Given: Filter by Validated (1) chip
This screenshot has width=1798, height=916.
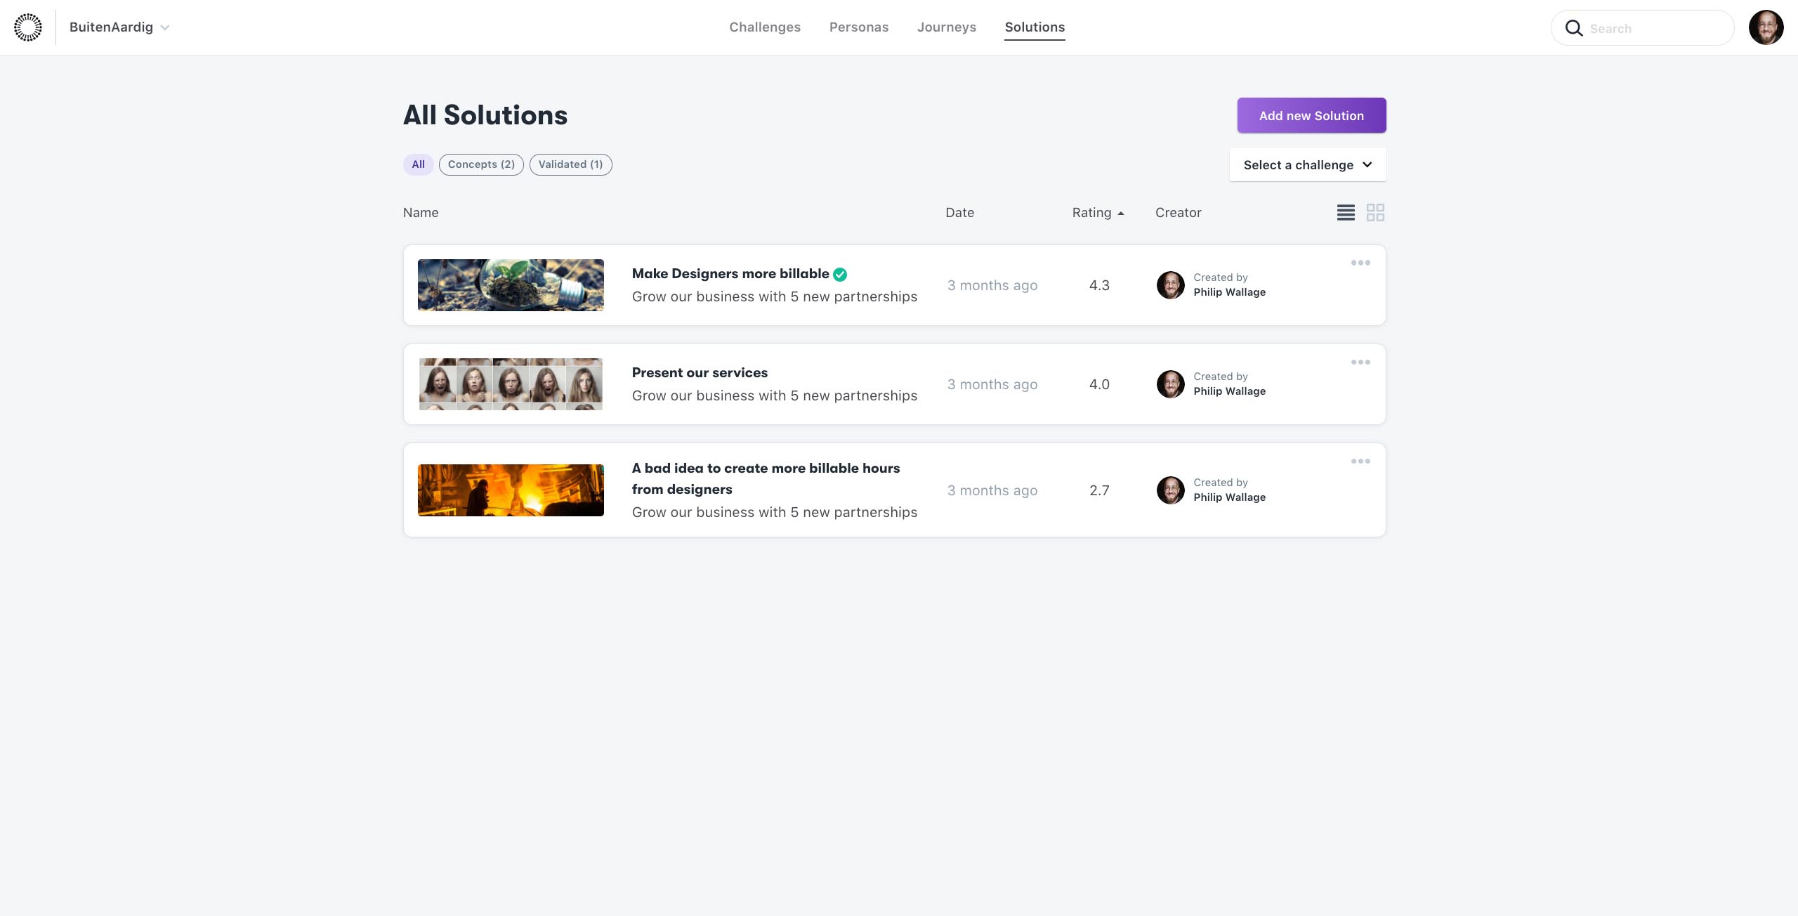Looking at the screenshot, I should 570,164.
